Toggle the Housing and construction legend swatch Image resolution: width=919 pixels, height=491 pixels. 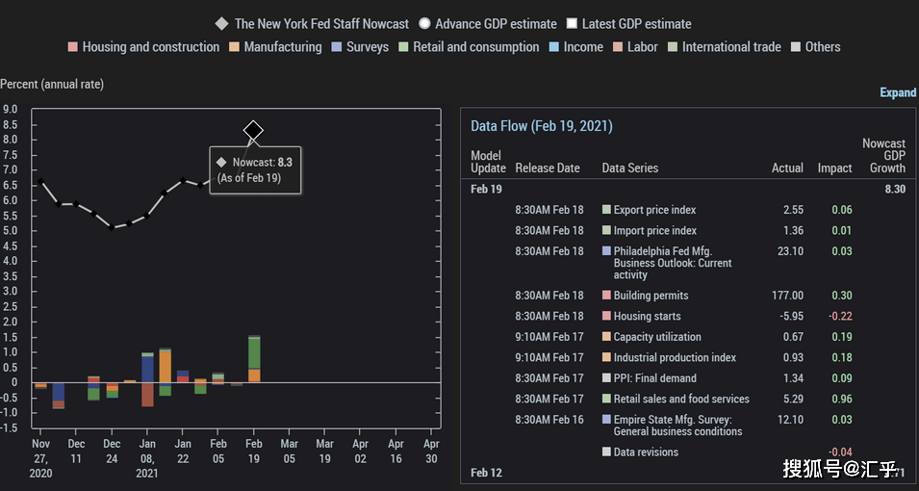73,47
